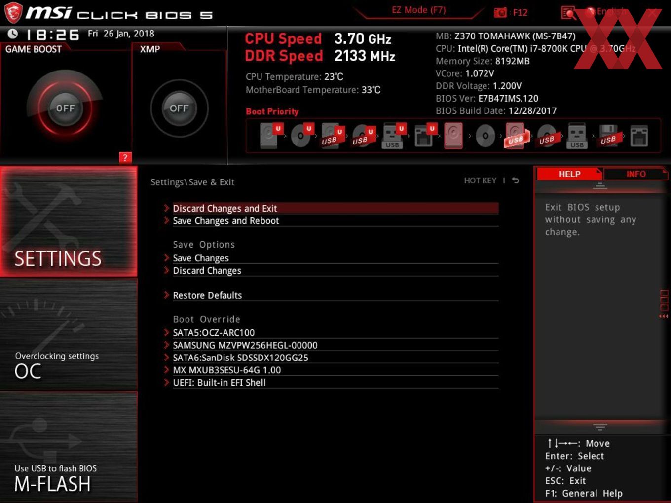Click the screenshot camera F12 icon
The height and width of the screenshot is (503, 671).
click(x=500, y=12)
